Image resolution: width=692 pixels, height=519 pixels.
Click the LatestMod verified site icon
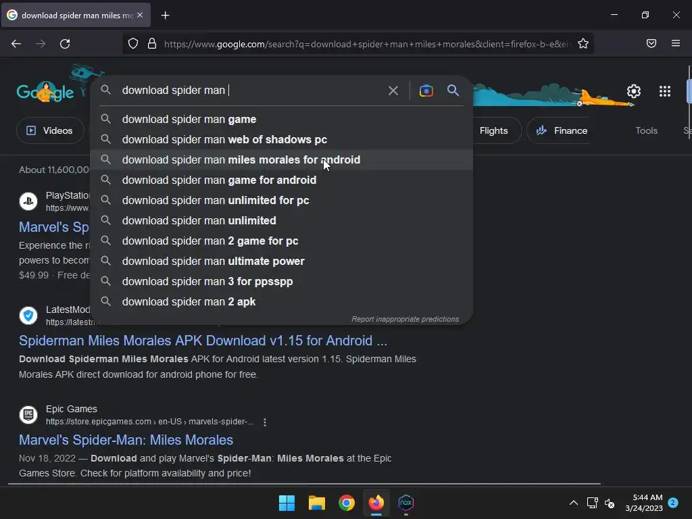(28, 316)
